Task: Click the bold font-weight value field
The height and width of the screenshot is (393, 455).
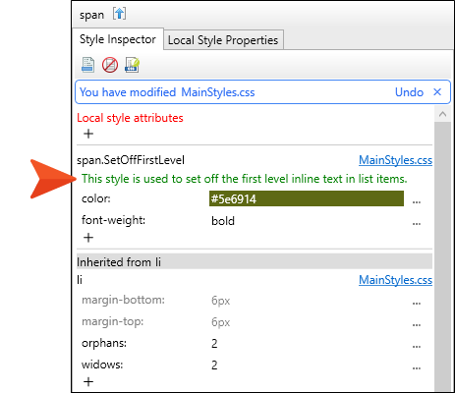Action: coord(307,221)
